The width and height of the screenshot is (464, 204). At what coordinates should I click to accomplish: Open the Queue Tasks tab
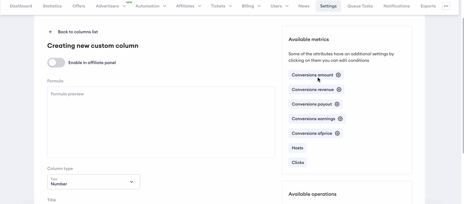(360, 6)
